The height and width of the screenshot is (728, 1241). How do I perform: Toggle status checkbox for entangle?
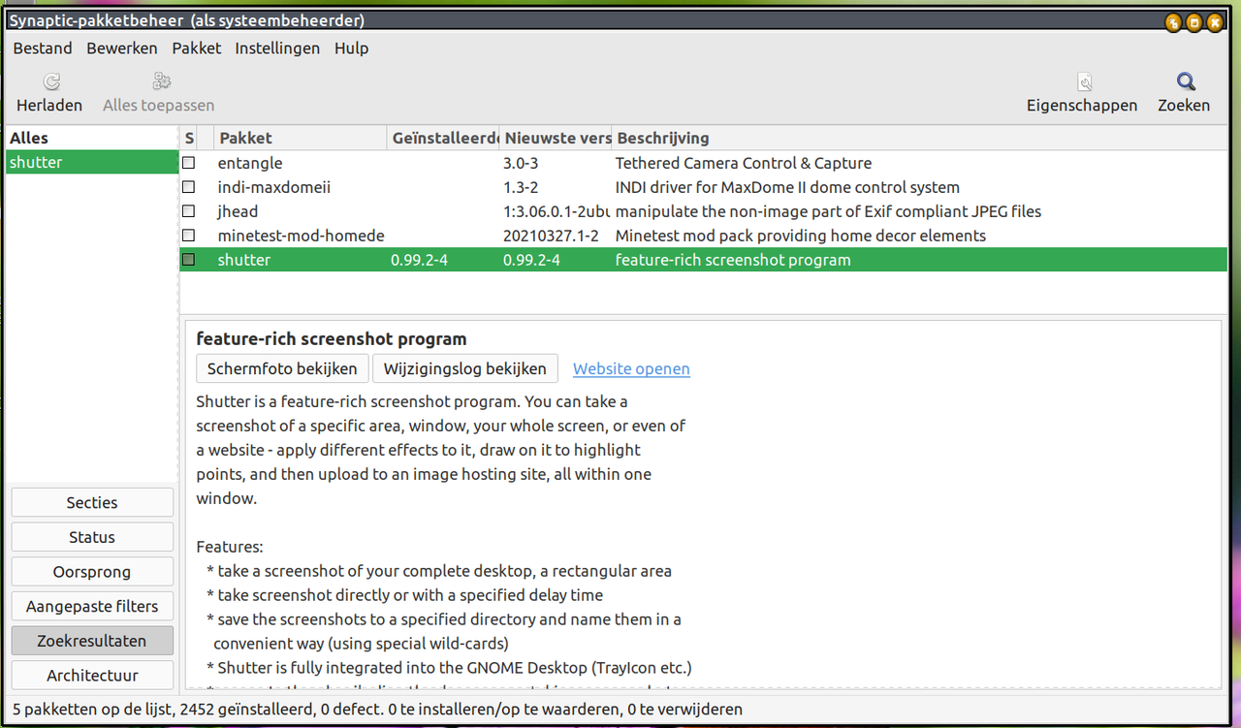(189, 163)
